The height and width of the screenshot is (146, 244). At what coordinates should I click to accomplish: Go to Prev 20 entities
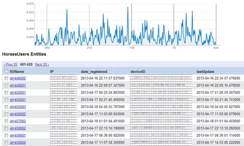click(11, 64)
